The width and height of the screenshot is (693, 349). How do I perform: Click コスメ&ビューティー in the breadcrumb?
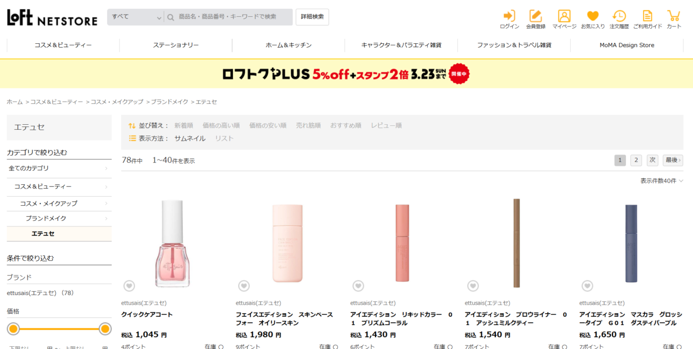click(x=57, y=102)
